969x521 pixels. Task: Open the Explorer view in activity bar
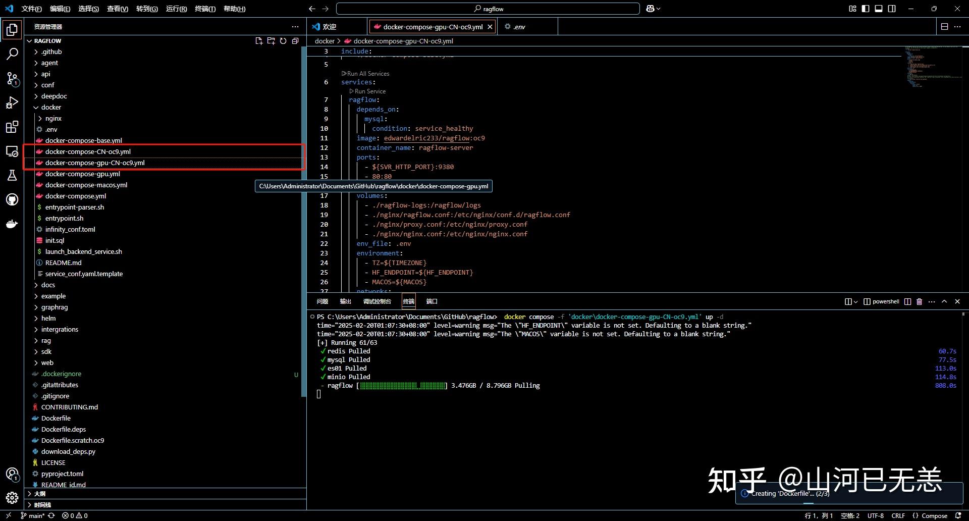click(12, 30)
